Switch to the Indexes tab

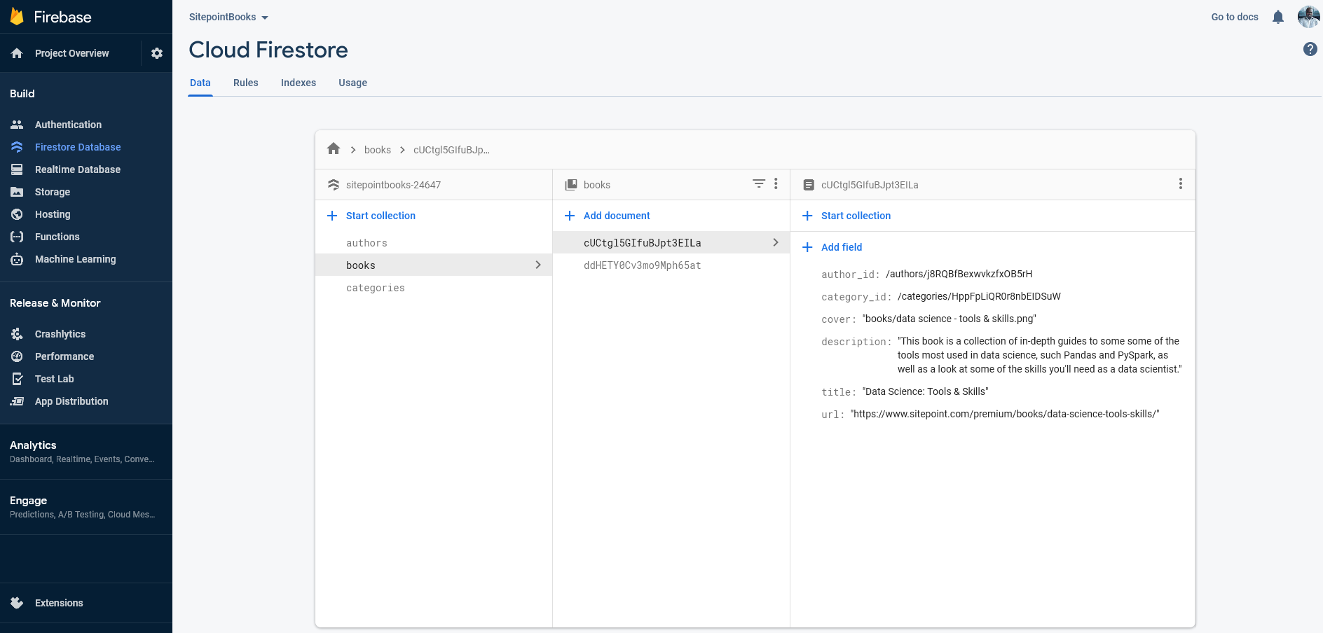point(298,83)
